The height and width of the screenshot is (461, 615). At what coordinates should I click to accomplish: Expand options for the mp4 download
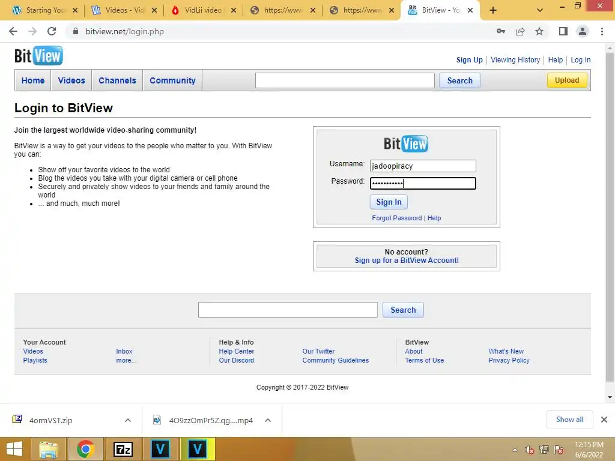coord(268,420)
